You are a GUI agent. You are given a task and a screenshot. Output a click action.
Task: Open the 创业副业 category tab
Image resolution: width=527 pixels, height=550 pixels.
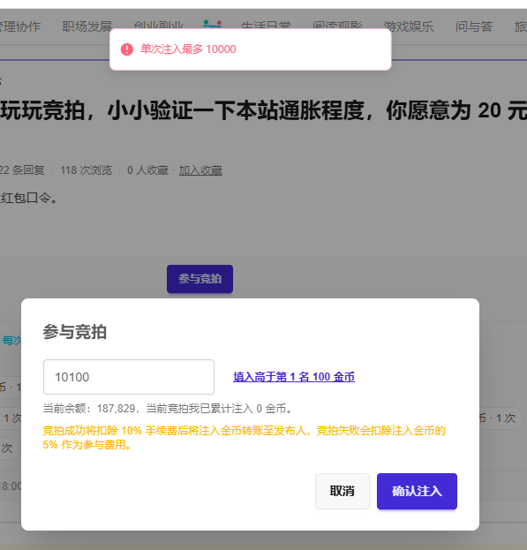pos(159,25)
